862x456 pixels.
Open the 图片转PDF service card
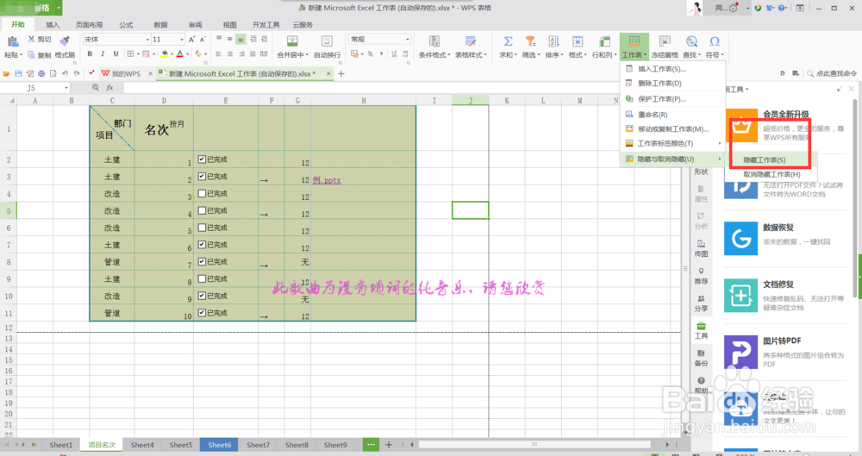pos(785,352)
